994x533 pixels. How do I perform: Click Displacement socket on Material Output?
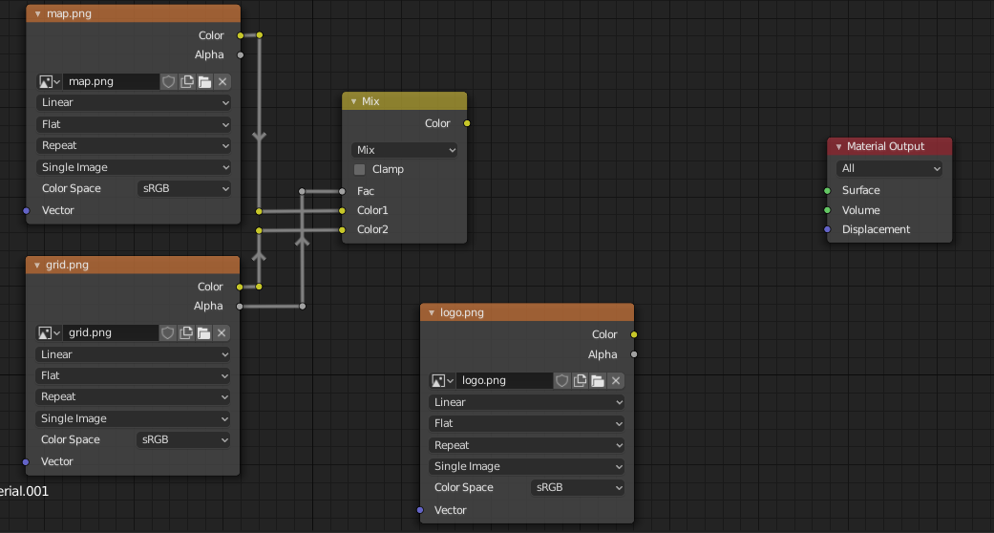click(827, 229)
